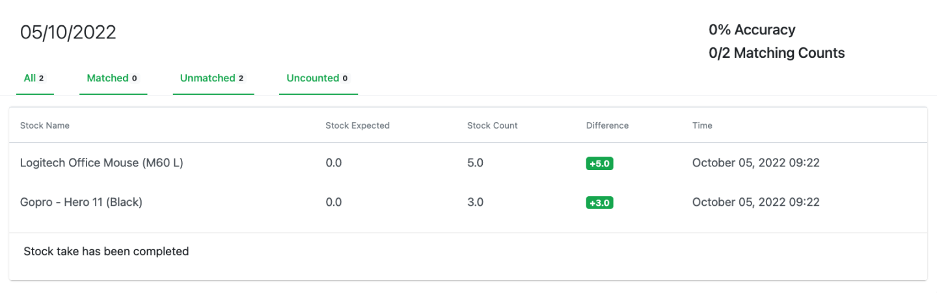
Task: Select the Logitech Office Mouse (M60 L) row
Action: pyautogui.click(x=468, y=163)
